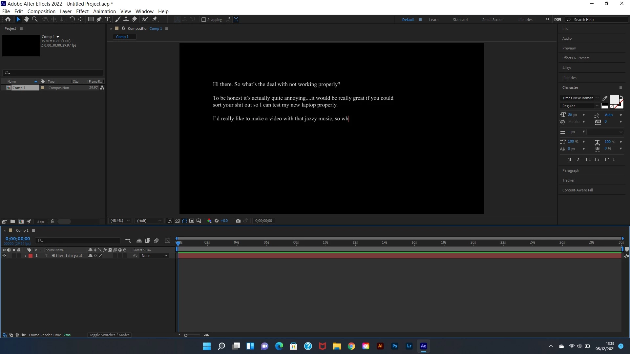Click the eyedropper in Character panel
Screen dimensions: 630x354
pos(605,98)
